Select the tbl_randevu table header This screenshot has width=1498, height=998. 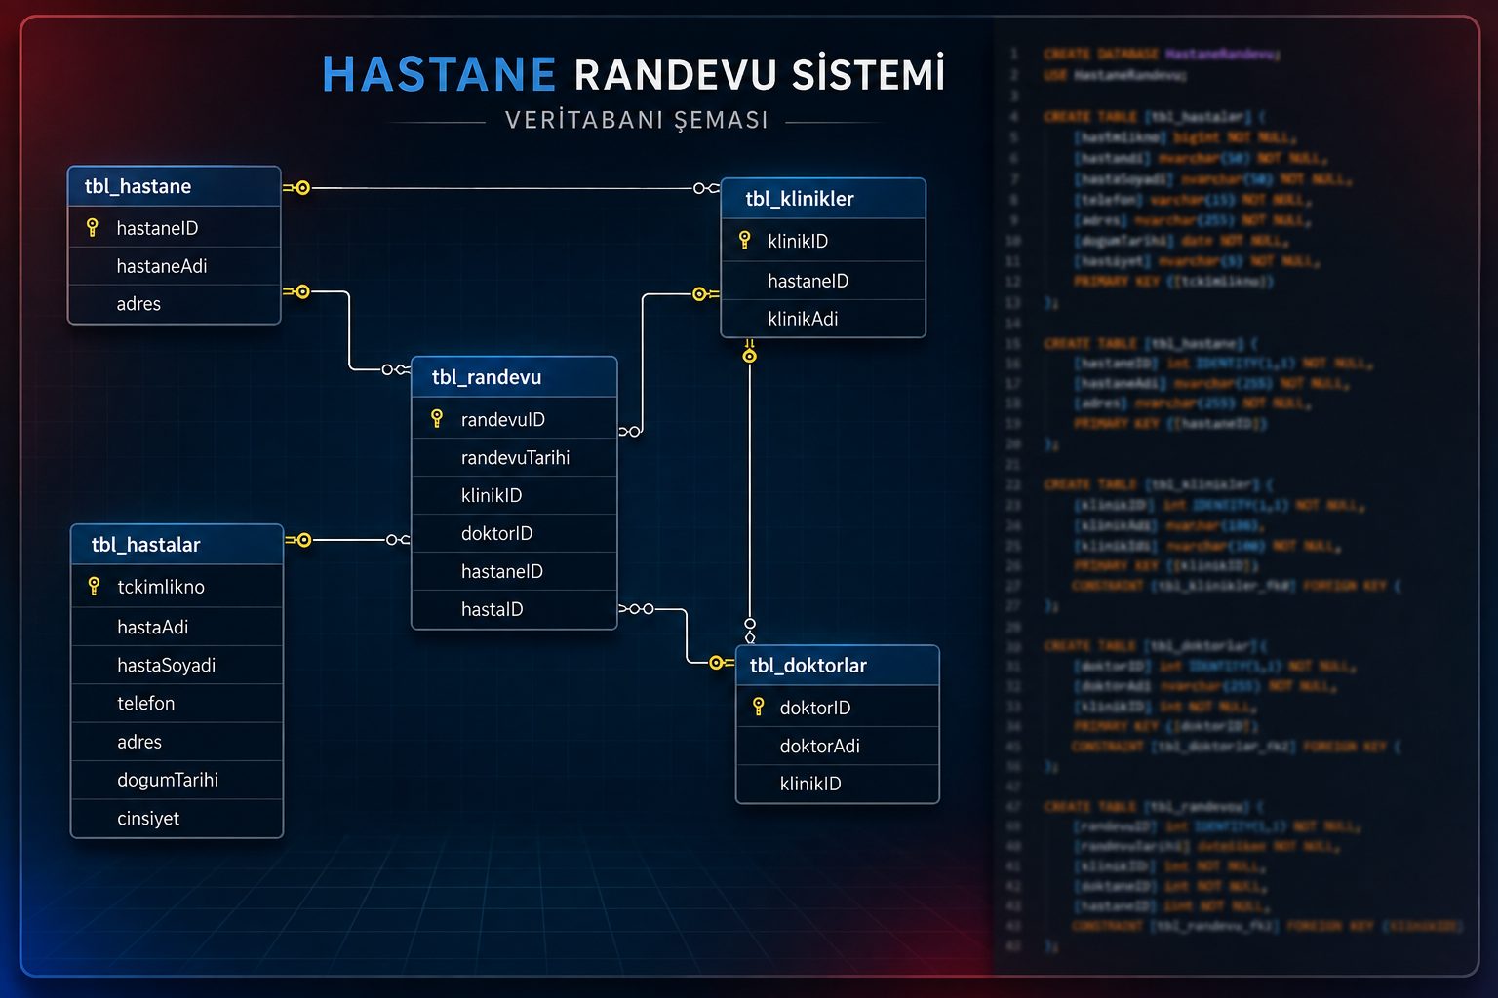tap(514, 377)
